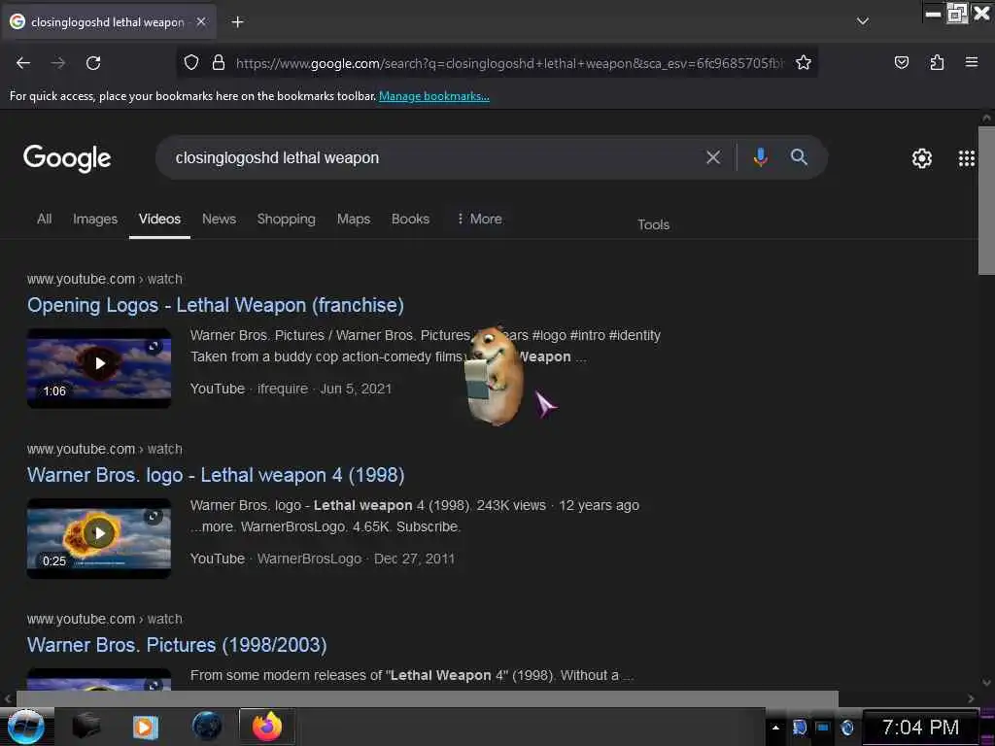
Task: Close the closinglogoshd lethal weapon tab
Action: pos(201,22)
